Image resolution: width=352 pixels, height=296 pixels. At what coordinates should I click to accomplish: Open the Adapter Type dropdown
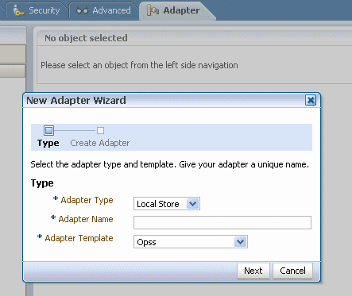pos(167,204)
